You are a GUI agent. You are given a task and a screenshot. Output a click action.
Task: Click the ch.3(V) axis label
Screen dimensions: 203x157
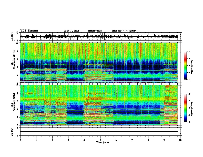(x=12, y=132)
